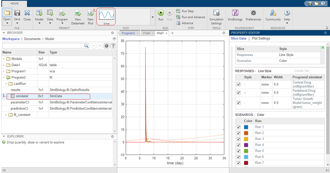The width and height of the screenshot is (330, 173).
Task: Click the browser filter funnel icon
Action: click(x=113, y=46)
